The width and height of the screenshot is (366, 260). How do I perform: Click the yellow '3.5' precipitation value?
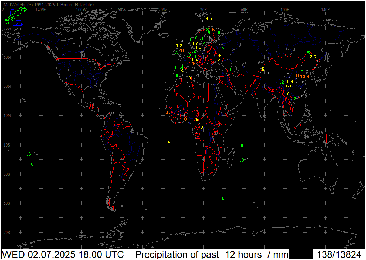click(209, 19)
